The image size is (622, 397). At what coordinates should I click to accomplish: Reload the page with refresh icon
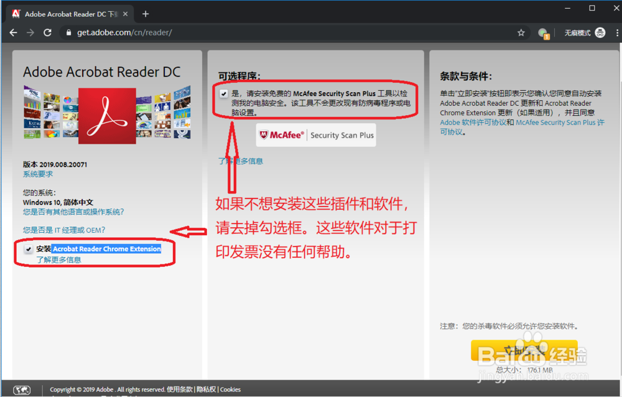click(48, 32)
